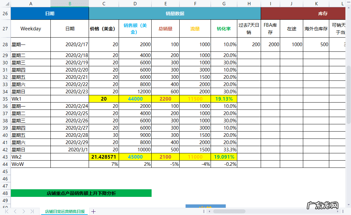Click the teal 销量数据 header cell

175,14
